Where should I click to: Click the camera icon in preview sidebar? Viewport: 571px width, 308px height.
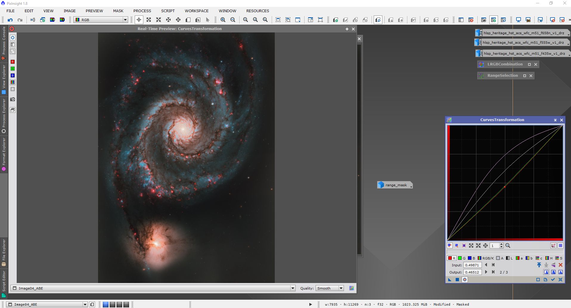[13, 99]
